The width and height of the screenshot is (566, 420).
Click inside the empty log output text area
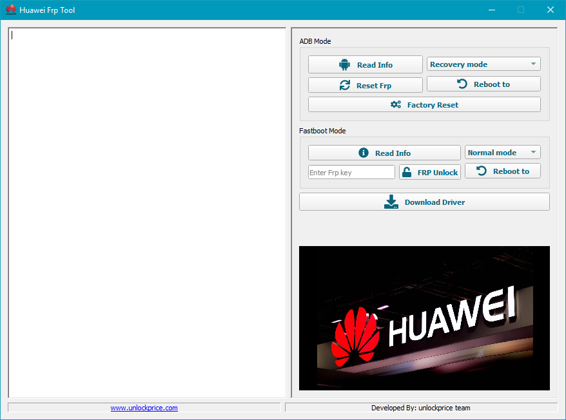pos(147,213)
